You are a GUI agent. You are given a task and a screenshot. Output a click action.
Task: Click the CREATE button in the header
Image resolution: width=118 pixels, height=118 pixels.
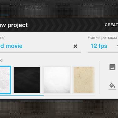click(111, 25)
